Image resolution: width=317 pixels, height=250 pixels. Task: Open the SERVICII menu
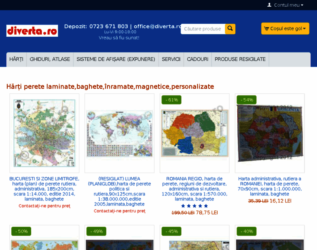pyautogui.click(x=171, y=59)
